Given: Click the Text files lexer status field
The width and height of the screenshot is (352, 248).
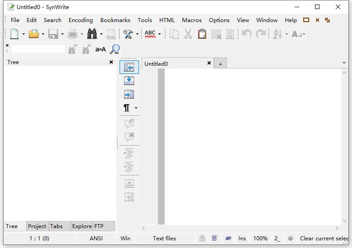Looking at the screenshot, I should 164,239.
